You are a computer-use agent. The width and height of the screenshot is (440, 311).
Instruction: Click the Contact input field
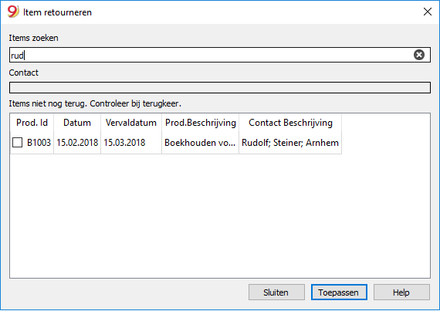pyautogui.click(x=220, y=87)
